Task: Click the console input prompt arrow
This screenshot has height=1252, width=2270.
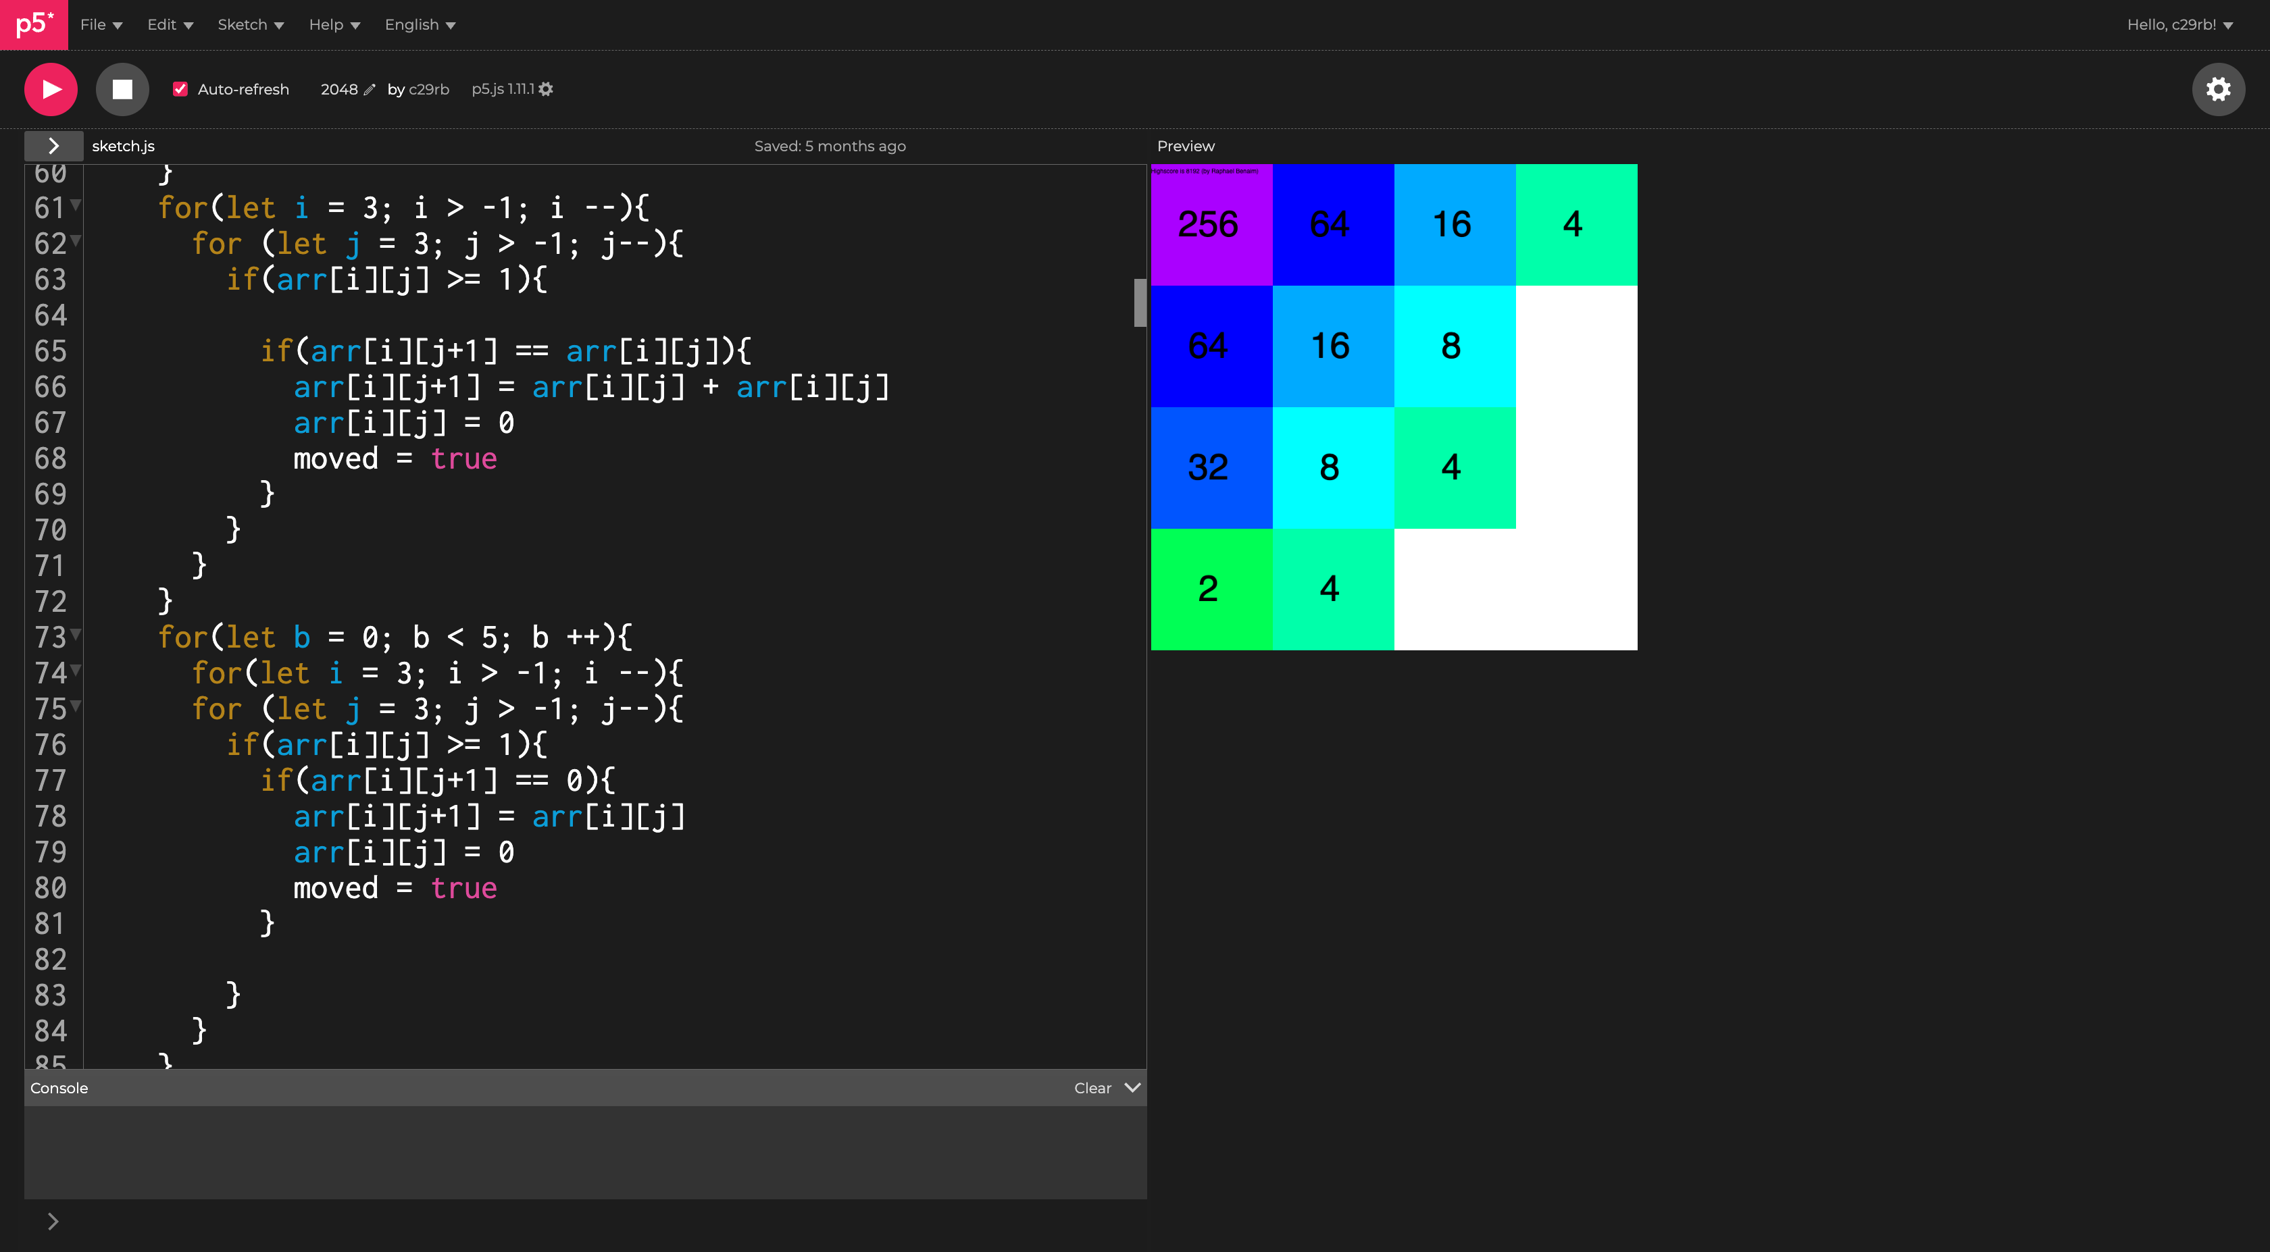Action: 53,1221
